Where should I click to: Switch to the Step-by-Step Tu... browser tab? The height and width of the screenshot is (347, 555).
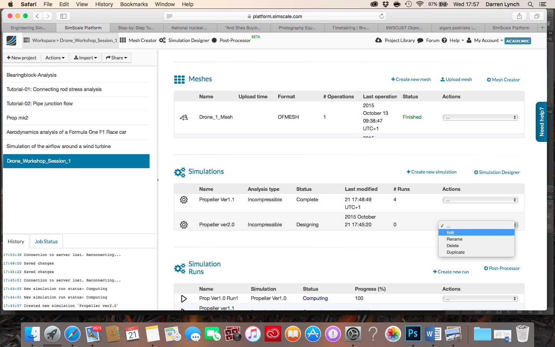[136, 28]
